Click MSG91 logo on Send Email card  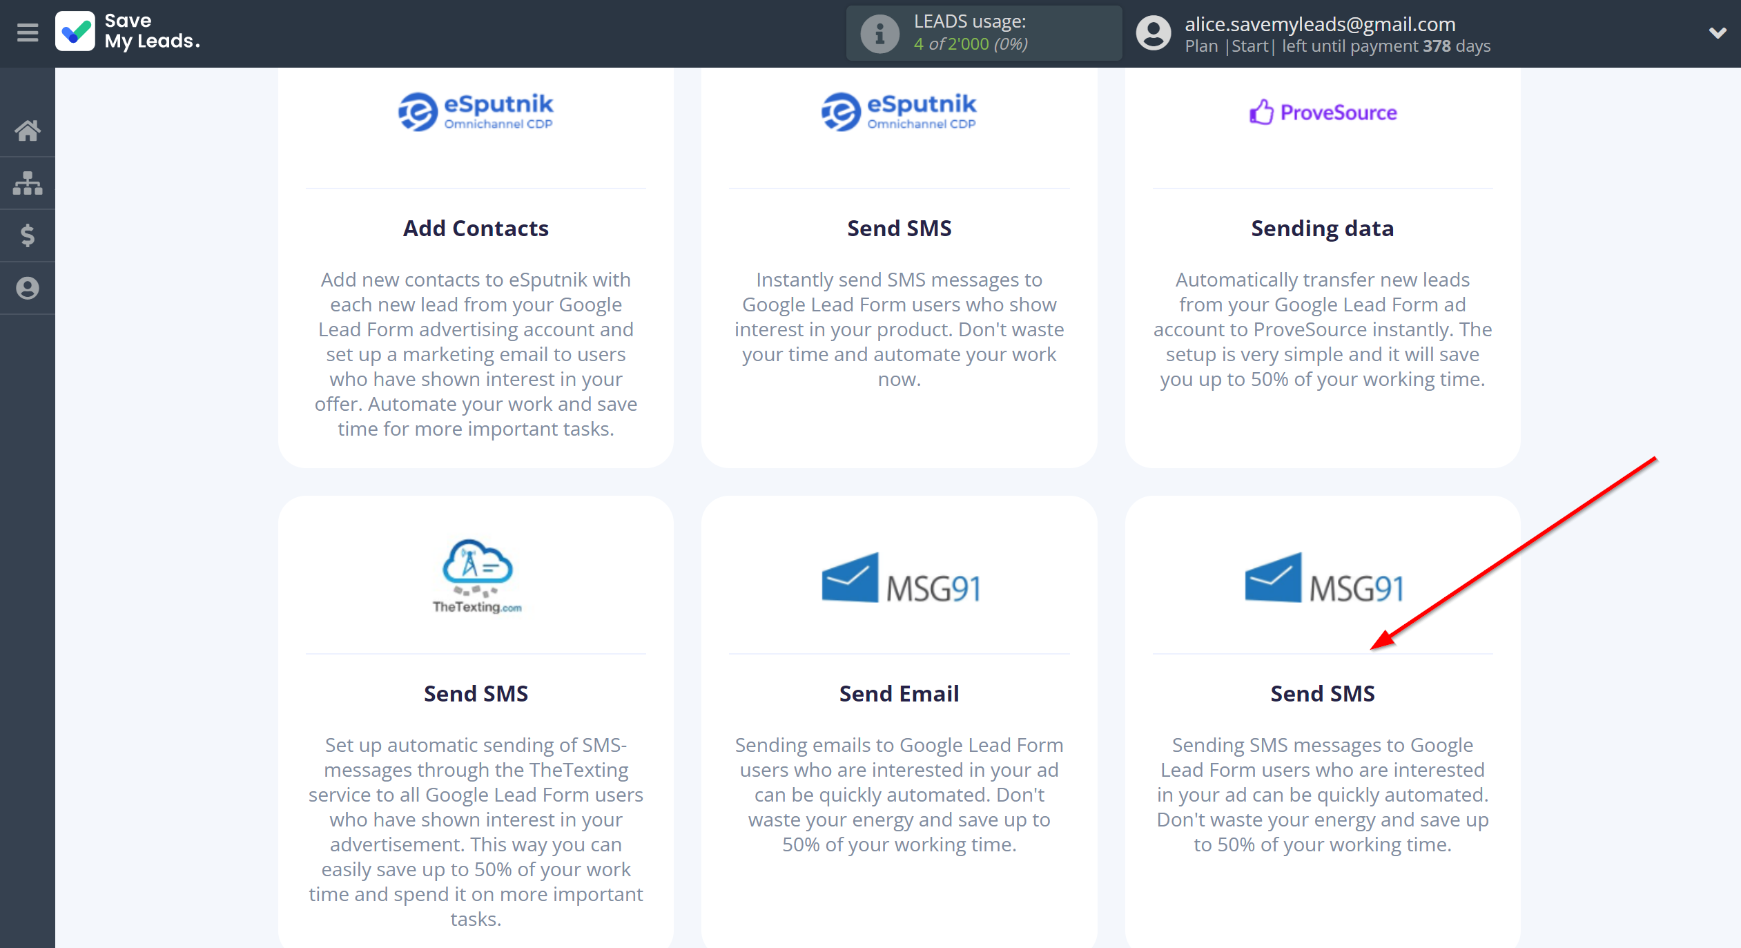pos(900,578)
